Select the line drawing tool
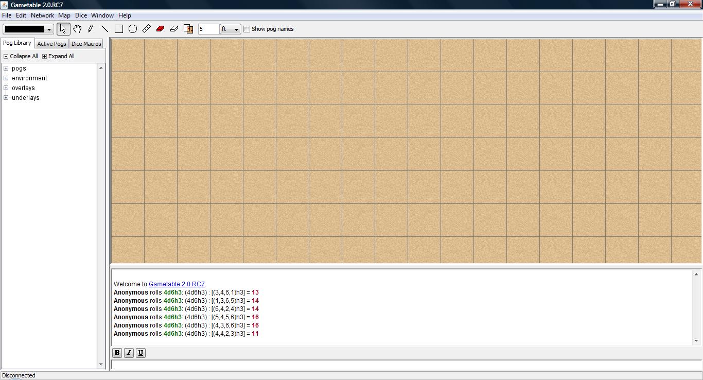 pos(105,29)
